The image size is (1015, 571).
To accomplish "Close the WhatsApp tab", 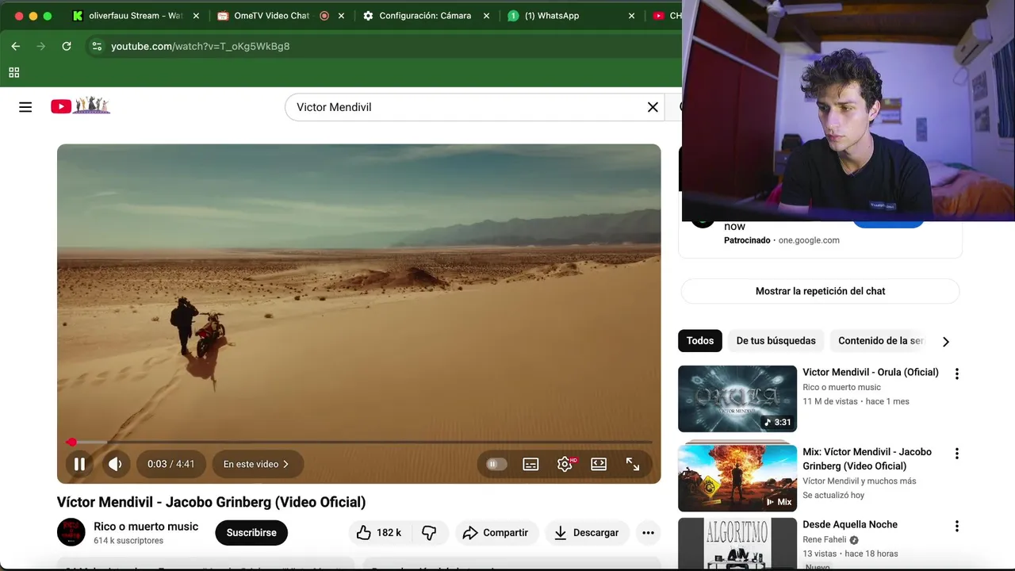I will [x=632, y=16].
